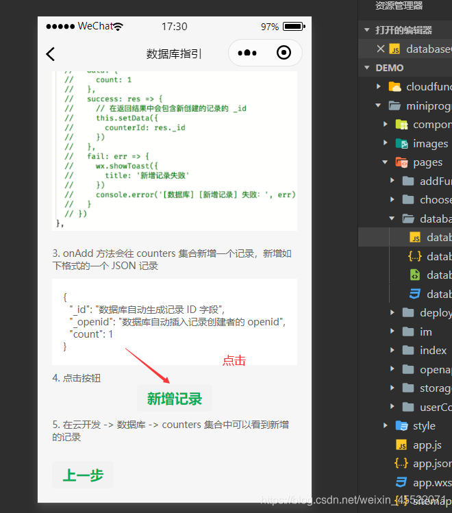452x513 pixels.
Task: Click the '4. 点击按钮' step text
Action: click(x=77, y=378)
